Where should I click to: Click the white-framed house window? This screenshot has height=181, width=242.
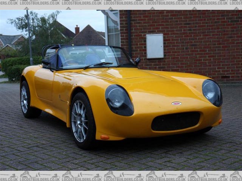tap(113, 29)
